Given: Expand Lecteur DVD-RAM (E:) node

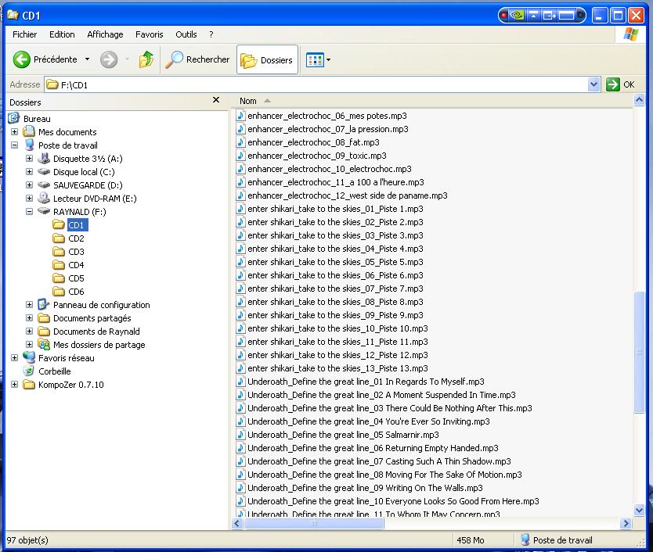Looking at the screenshot, I should point(29,199).
